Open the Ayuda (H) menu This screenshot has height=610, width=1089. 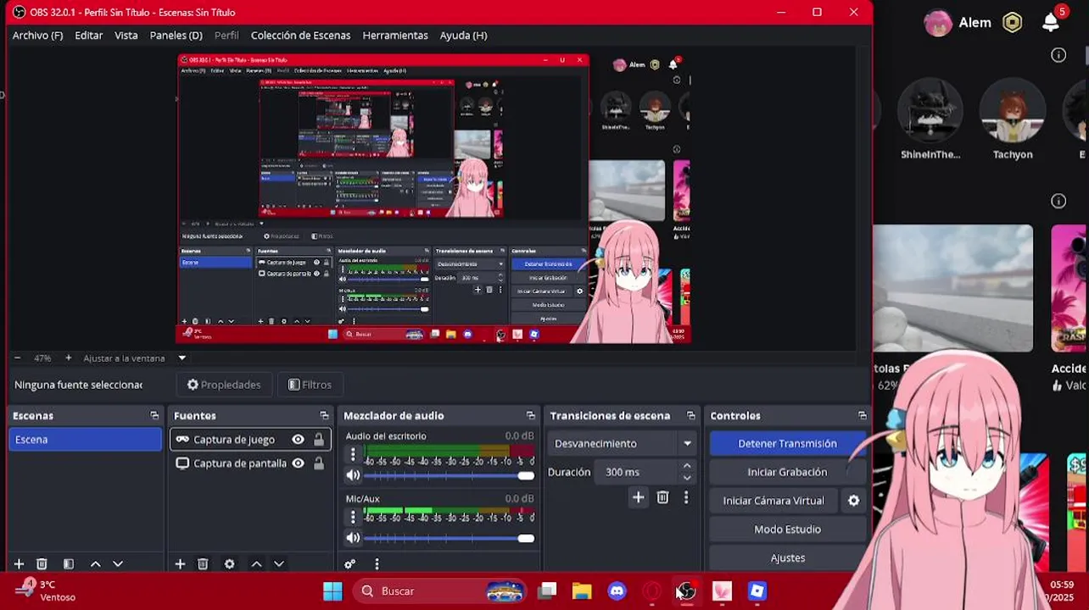tap(463, 36)
